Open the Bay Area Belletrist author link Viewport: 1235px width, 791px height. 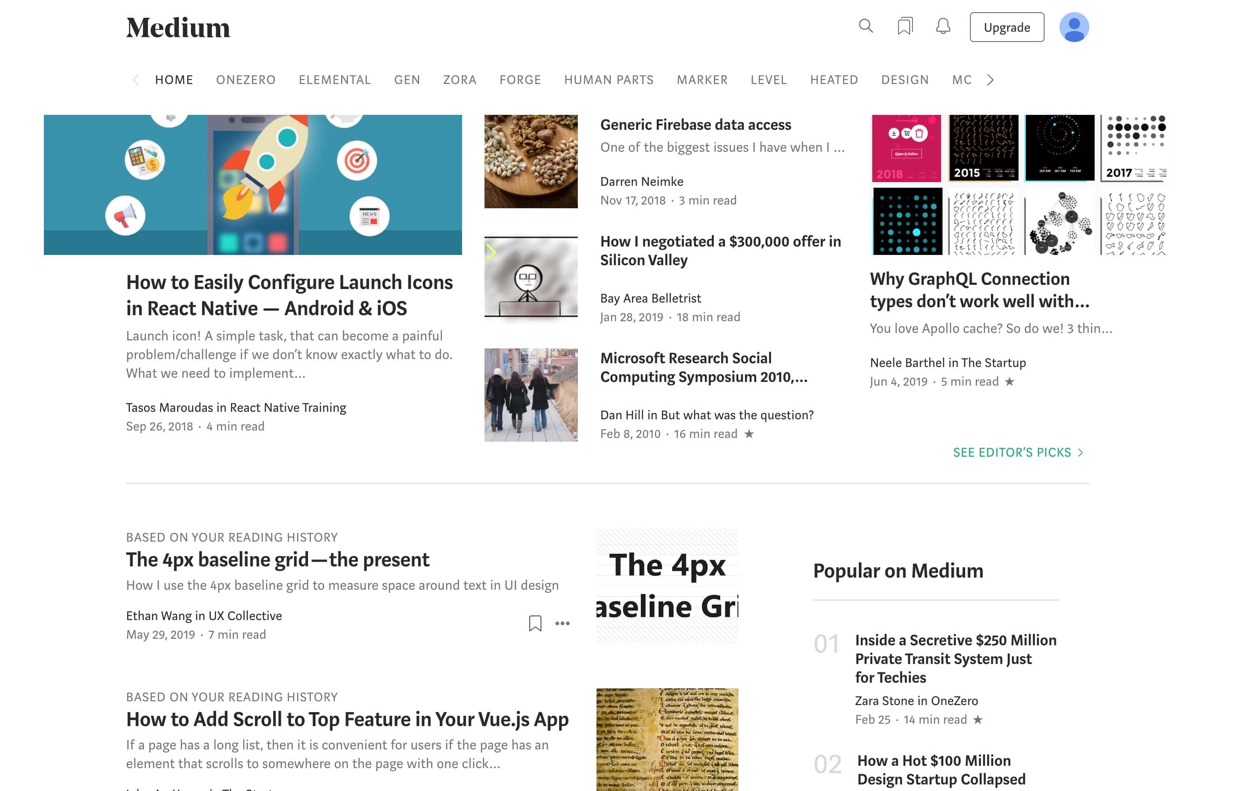click(650, 298)
